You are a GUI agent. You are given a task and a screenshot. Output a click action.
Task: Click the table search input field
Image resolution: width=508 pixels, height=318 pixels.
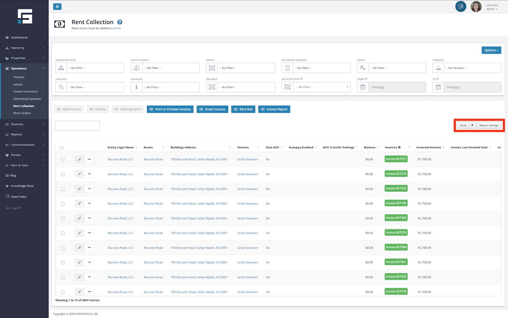[x=78, y=126]
